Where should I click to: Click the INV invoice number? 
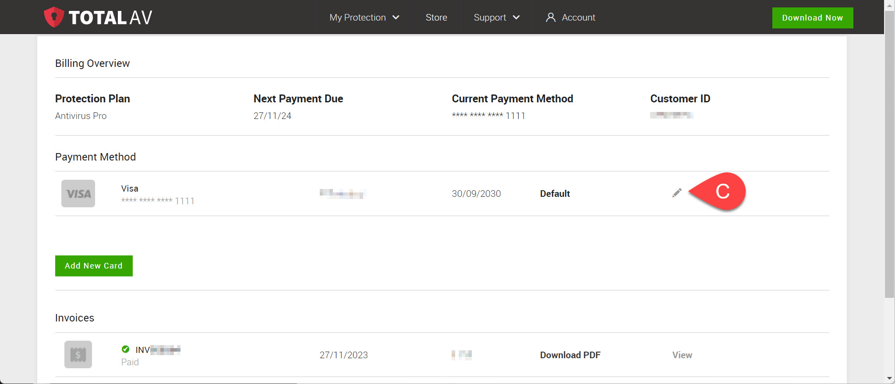point(158,350)
